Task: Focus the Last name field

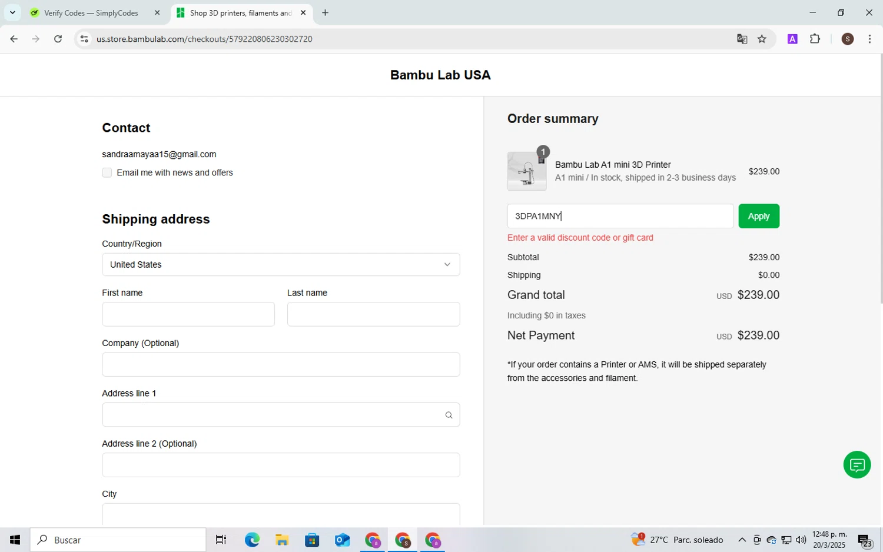Action: 373,314
